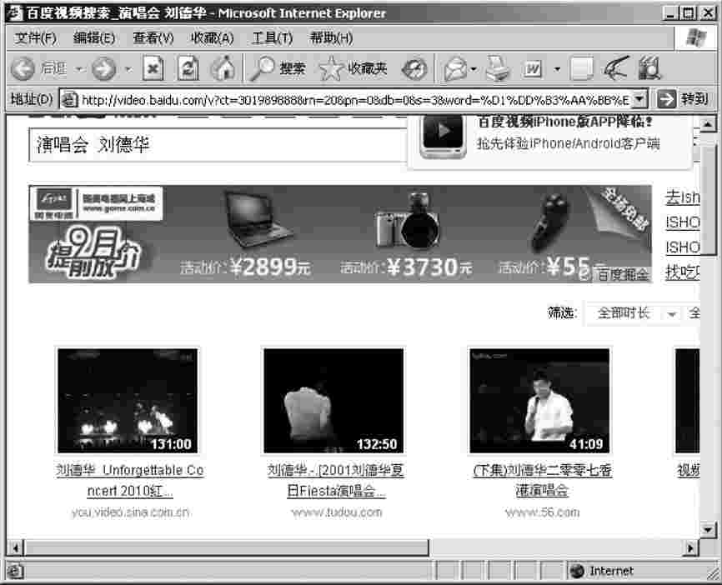The image size is (722, 585).
Task: Click the horizontal scrollbar right arrow
Action: [690, 547]
